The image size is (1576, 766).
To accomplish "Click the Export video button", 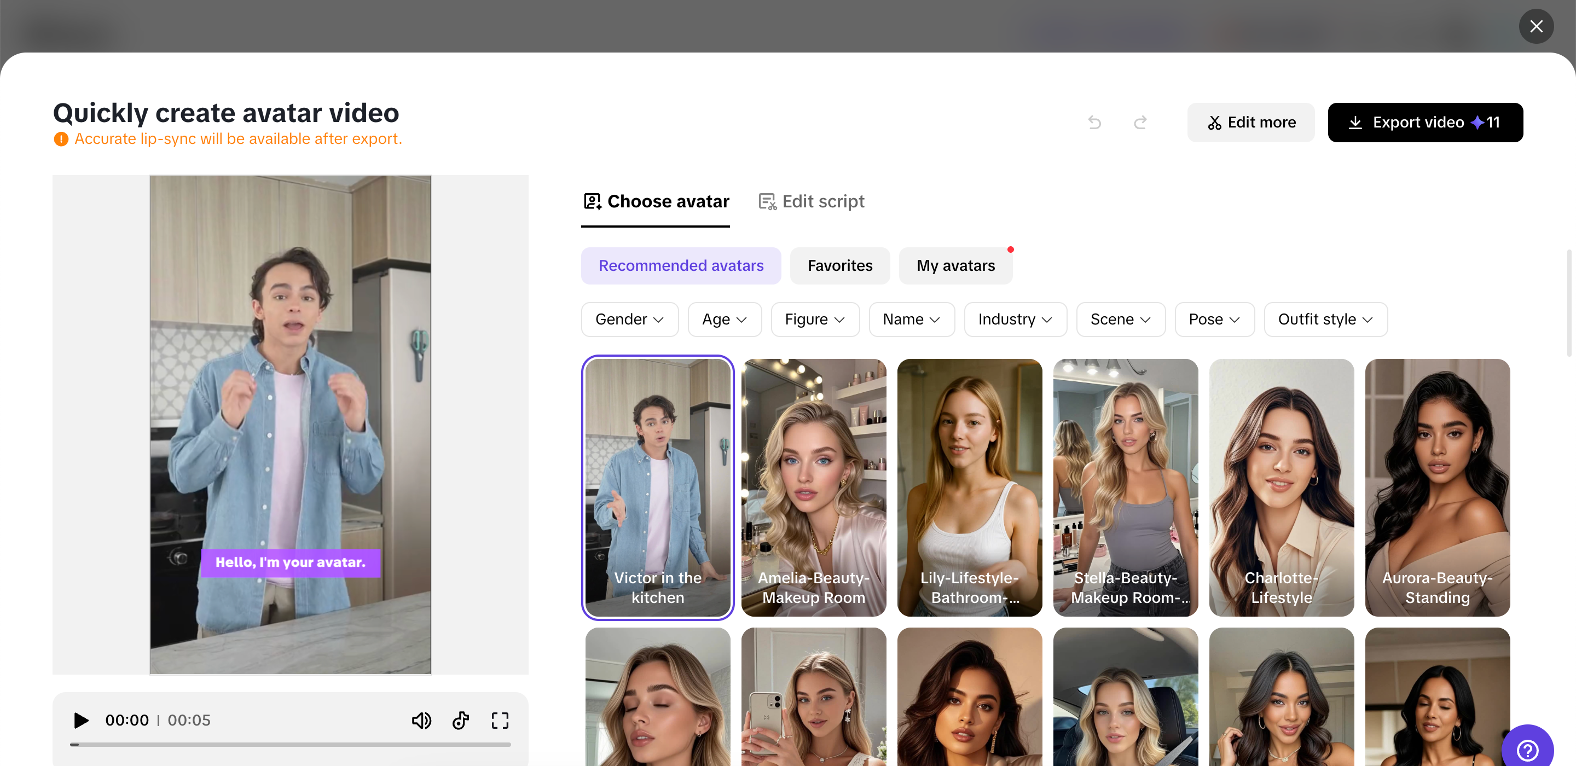I will [1425, 123].
